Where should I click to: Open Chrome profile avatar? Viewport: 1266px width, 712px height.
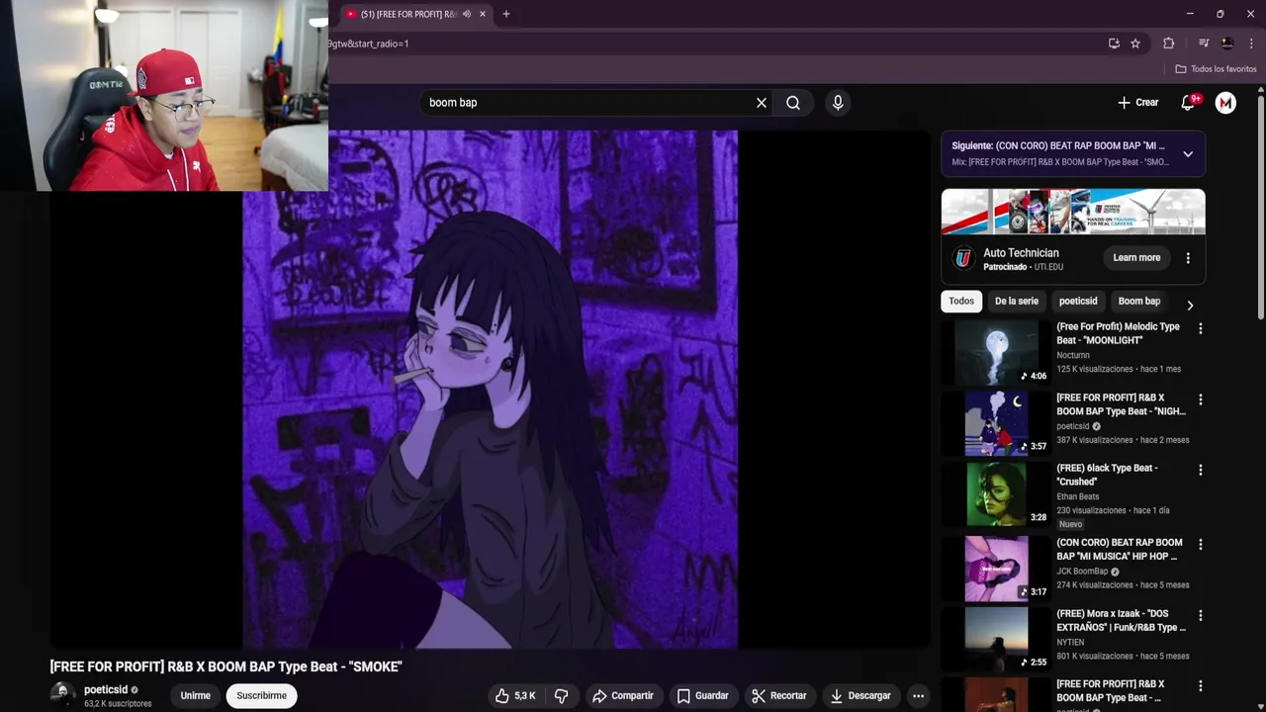1227,44
